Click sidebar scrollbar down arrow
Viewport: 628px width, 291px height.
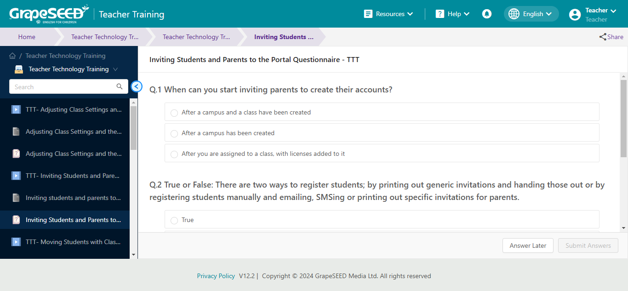pyautogui.click(x=133, y=255)
